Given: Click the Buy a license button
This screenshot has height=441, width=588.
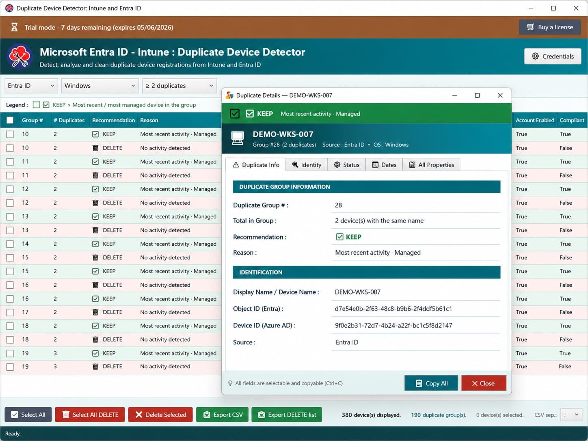Looking at the screenshot, I should (550, 27).
